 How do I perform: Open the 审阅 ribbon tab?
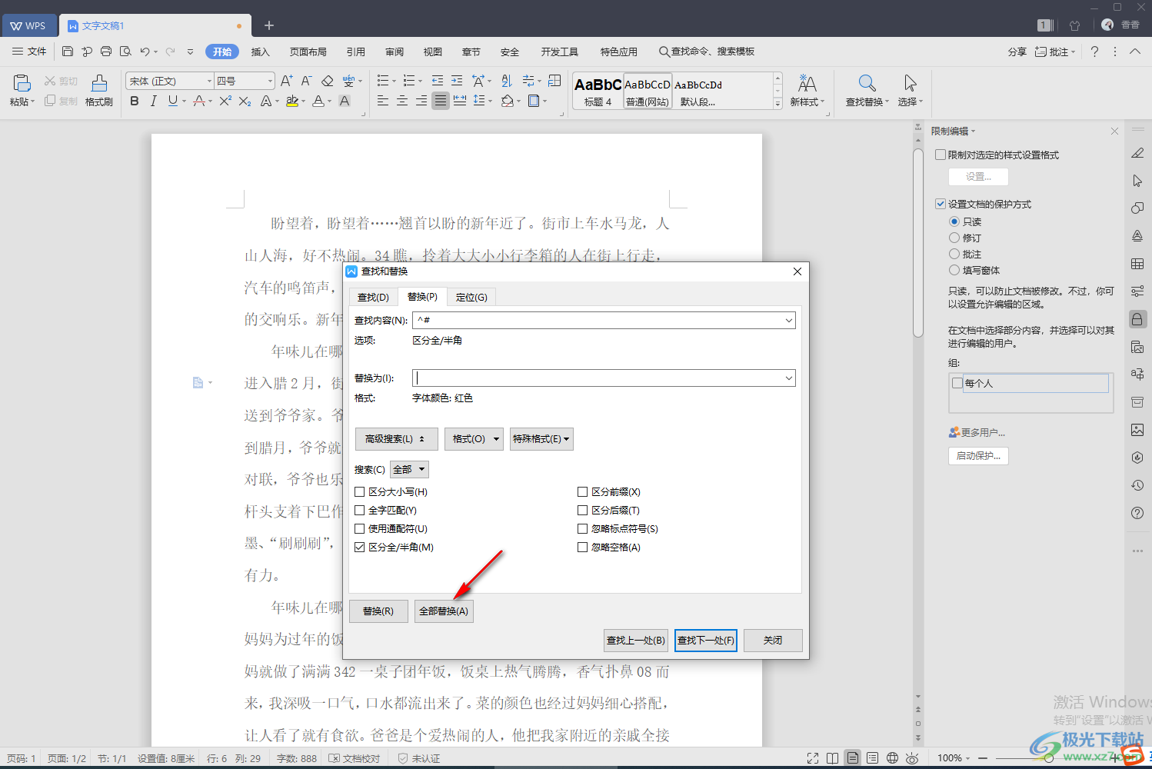[395, 52]
